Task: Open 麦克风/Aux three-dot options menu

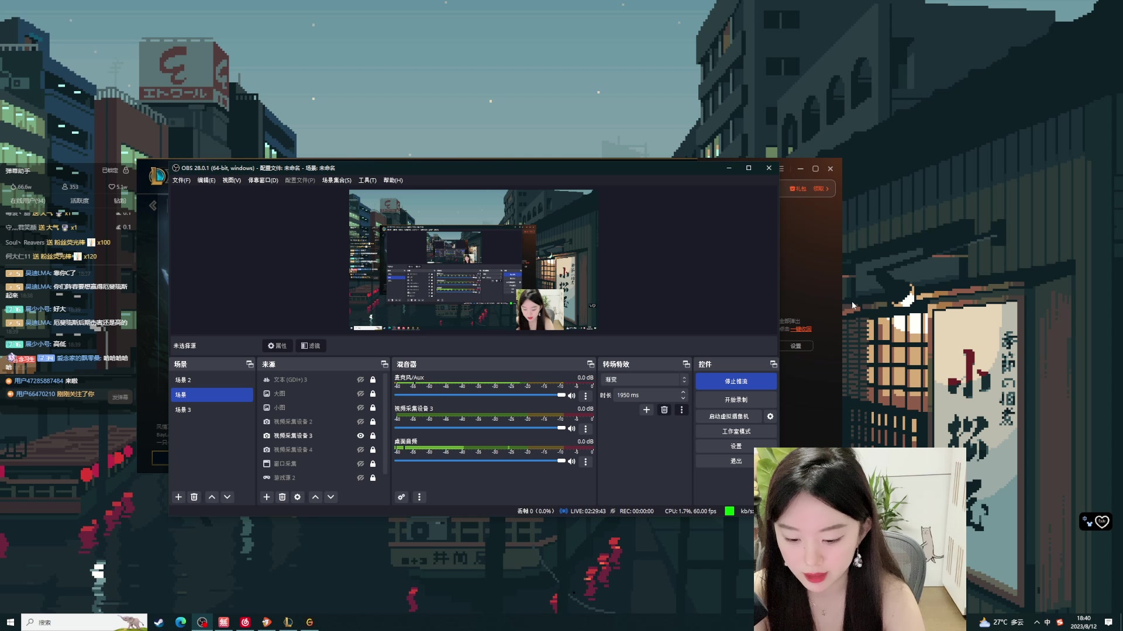Action: 585,396
